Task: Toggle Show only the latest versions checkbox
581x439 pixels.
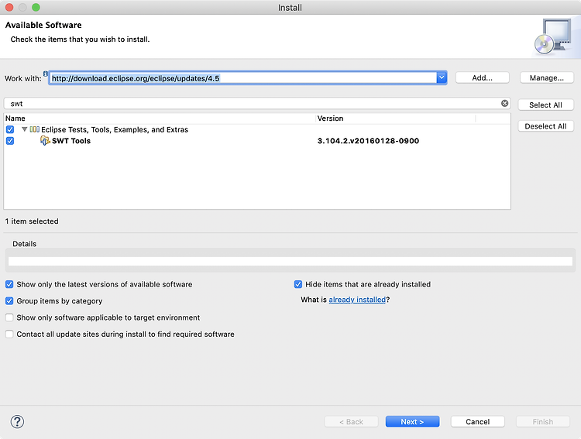Action: [9, 284]
